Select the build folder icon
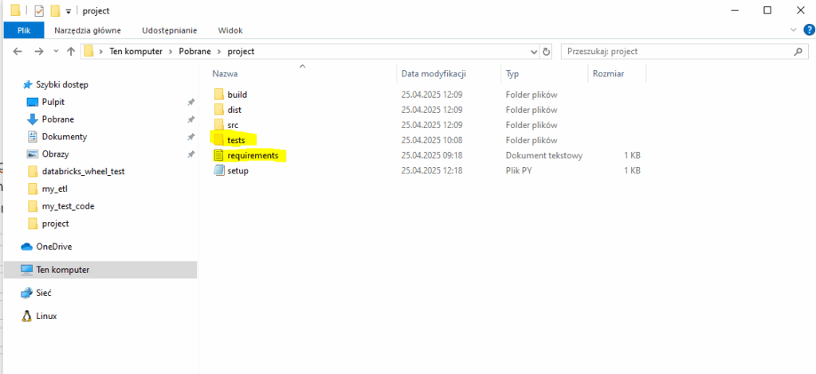 pyautogui.click(x=219, y=95)
